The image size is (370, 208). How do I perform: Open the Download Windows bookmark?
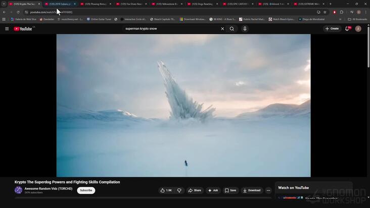coord(193,19)
